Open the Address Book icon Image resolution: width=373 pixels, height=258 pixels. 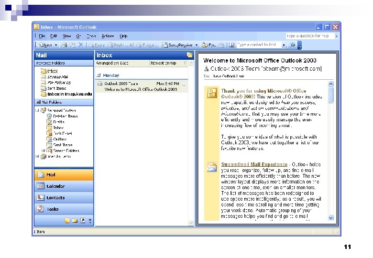coord(232,45)
